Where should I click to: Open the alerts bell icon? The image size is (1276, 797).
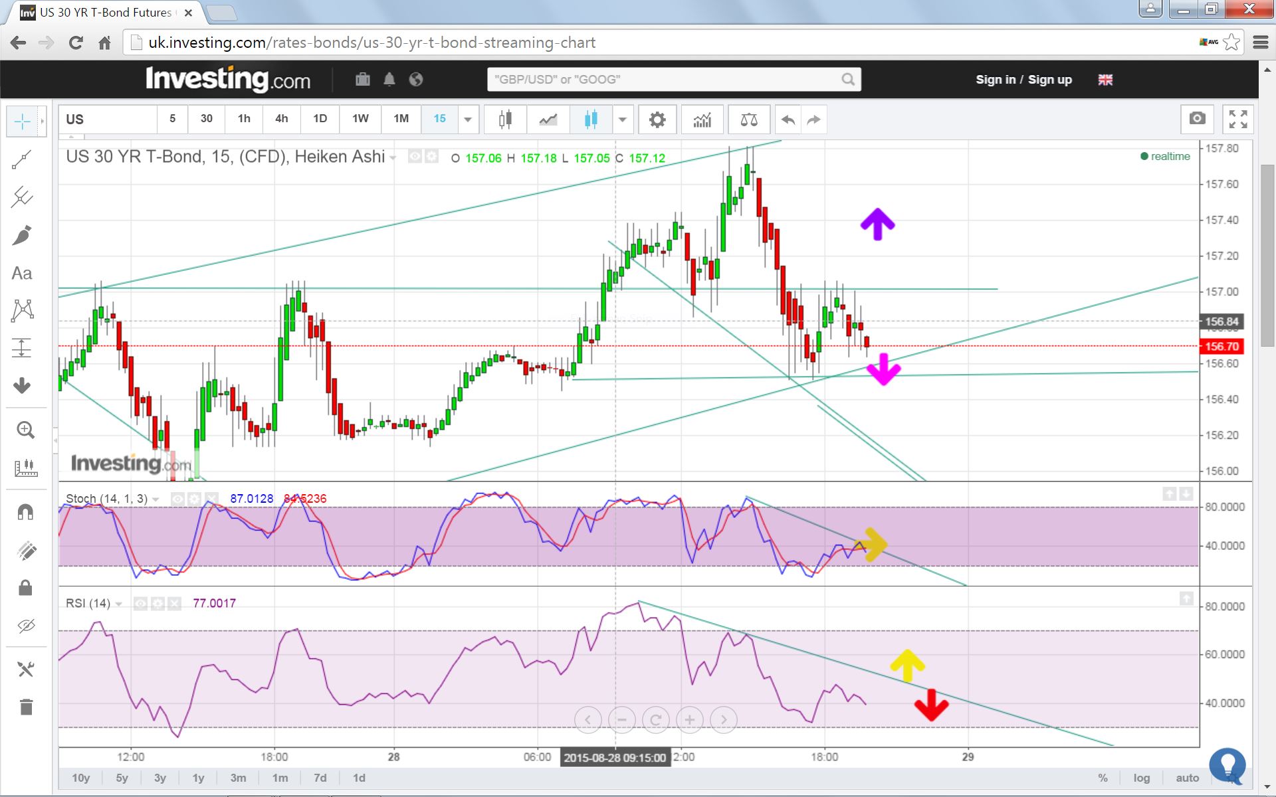coord(389,80)
